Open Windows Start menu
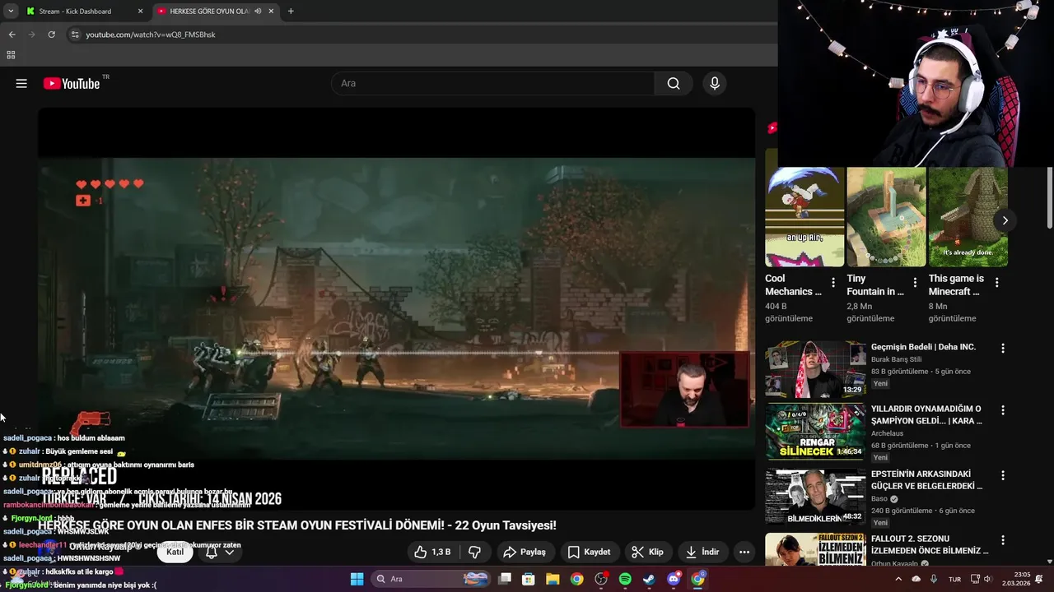Viewport: 1054px width, 592px height. 357,579
